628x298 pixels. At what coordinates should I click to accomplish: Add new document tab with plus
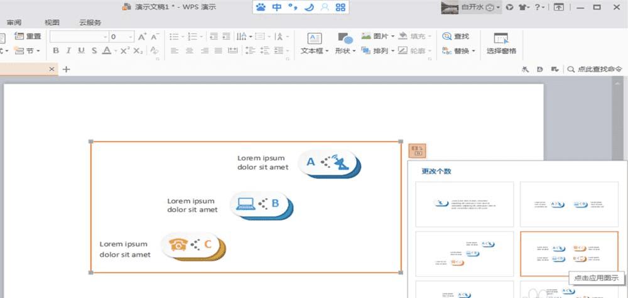[x=67, y=69]
